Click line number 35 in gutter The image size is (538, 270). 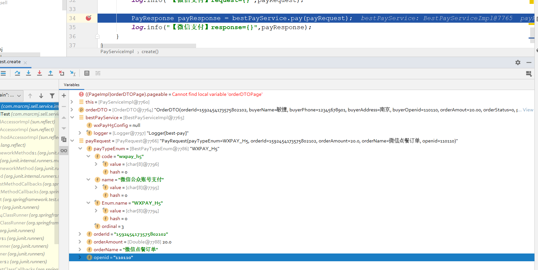coord(72,27)
